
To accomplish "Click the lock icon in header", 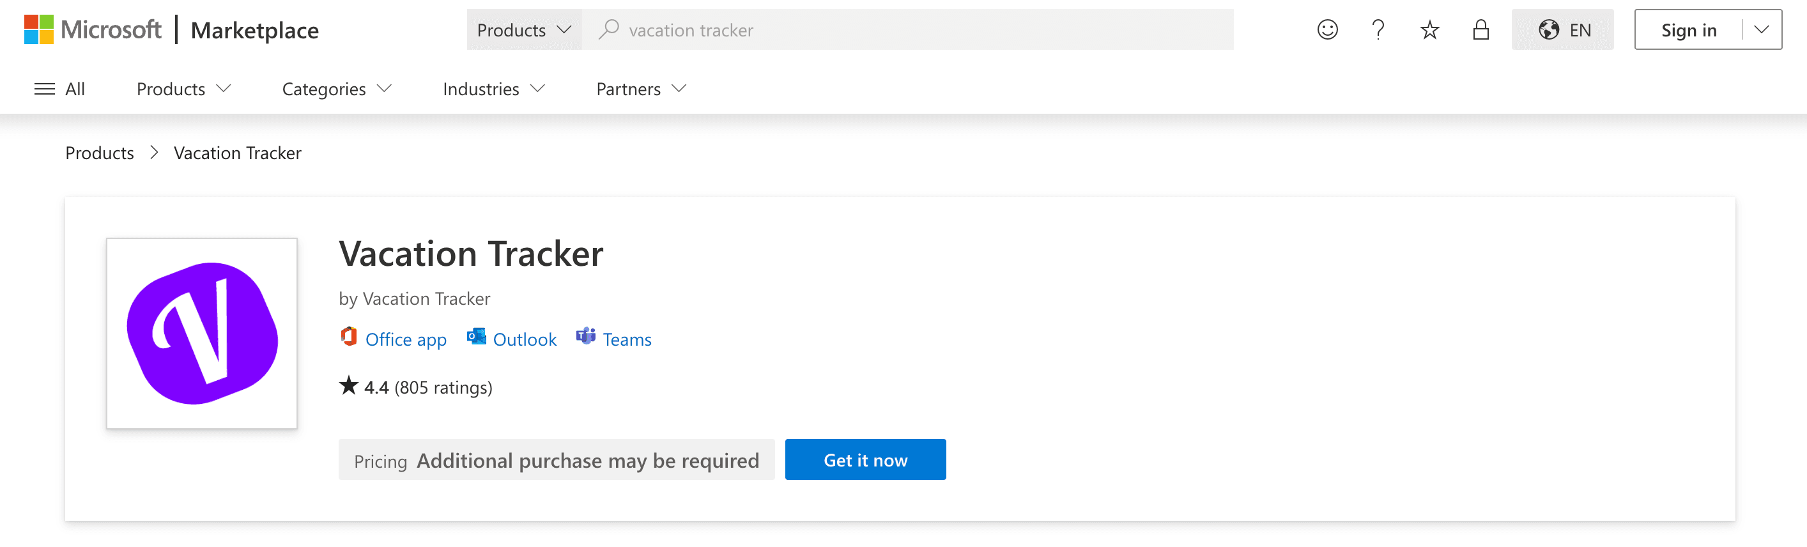I will (x=1480, y=29).
